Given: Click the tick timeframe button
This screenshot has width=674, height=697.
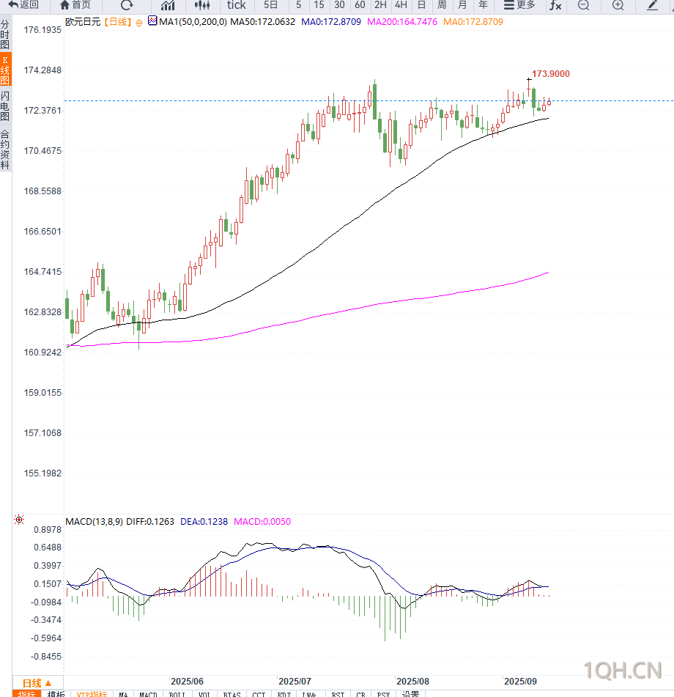Looking at the screenshot, I should (x=237, y=5).
